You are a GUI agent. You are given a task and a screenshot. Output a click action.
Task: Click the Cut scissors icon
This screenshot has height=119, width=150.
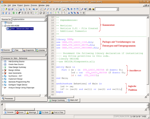tap(21, 9)
